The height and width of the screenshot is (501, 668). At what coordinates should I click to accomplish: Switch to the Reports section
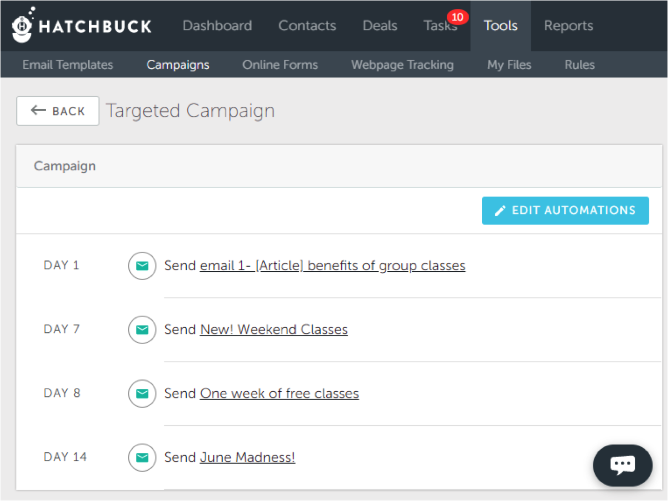tap(568, 26)
